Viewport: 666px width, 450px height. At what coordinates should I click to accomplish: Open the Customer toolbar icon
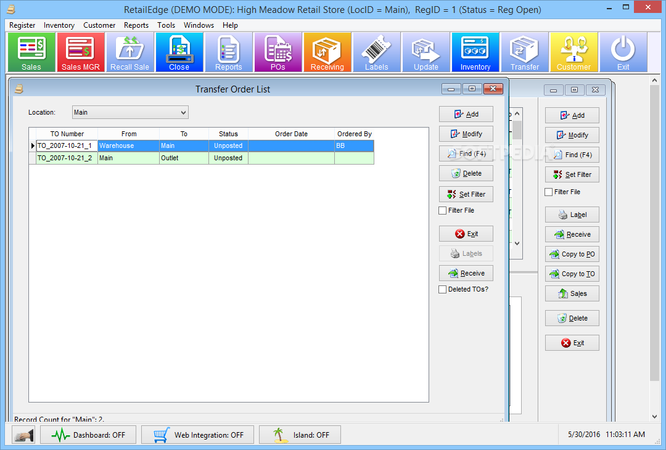(x=574, y=52)
